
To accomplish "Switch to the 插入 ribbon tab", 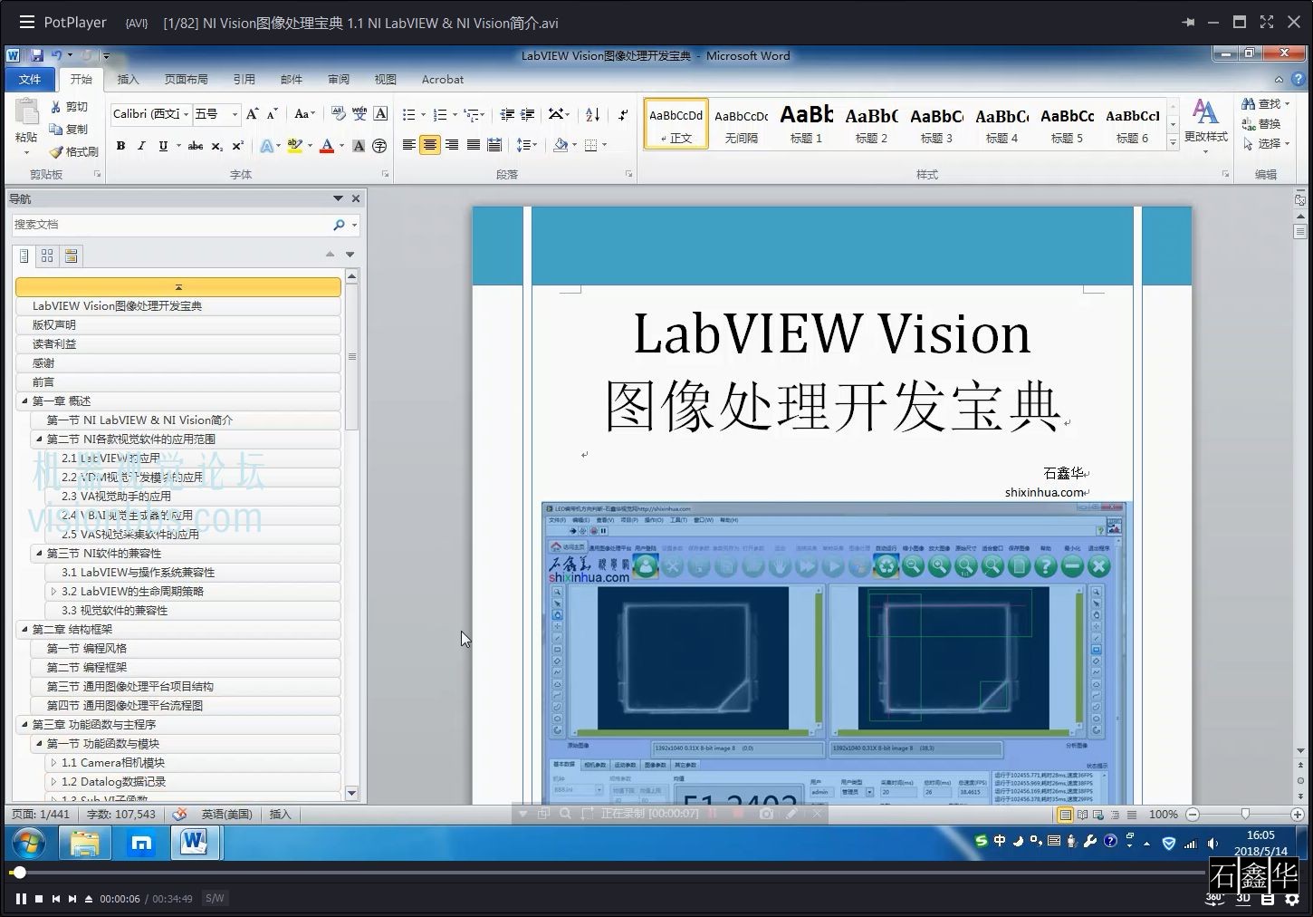I will click(129, 80).
